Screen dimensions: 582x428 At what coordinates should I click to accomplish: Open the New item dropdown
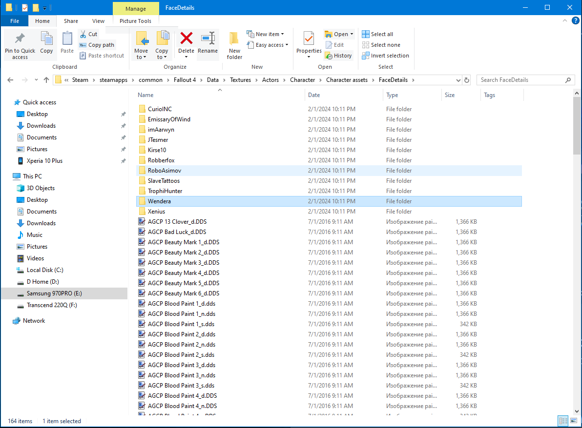click(267, 34)
